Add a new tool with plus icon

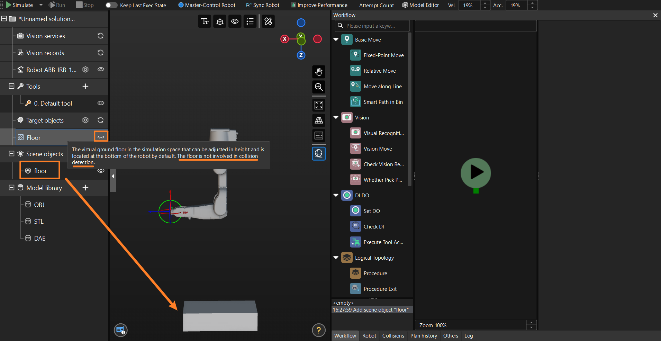pyautogui.click(x=85, y=87)
